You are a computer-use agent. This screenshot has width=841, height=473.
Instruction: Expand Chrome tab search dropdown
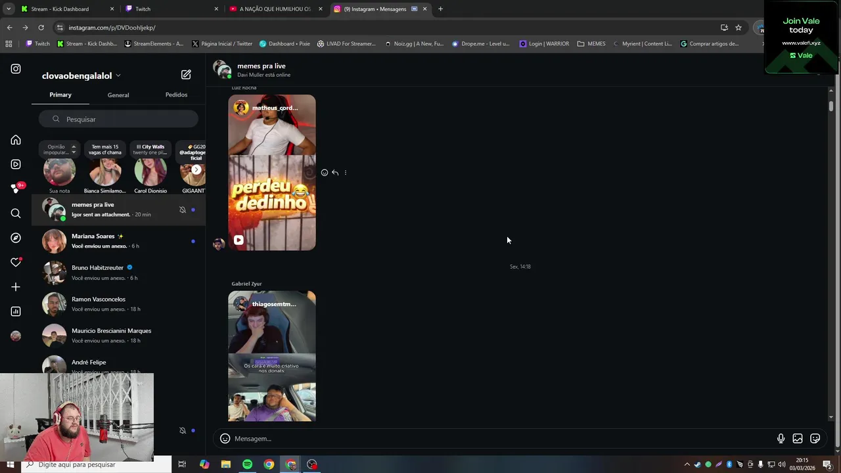click(x=9, y=9)
